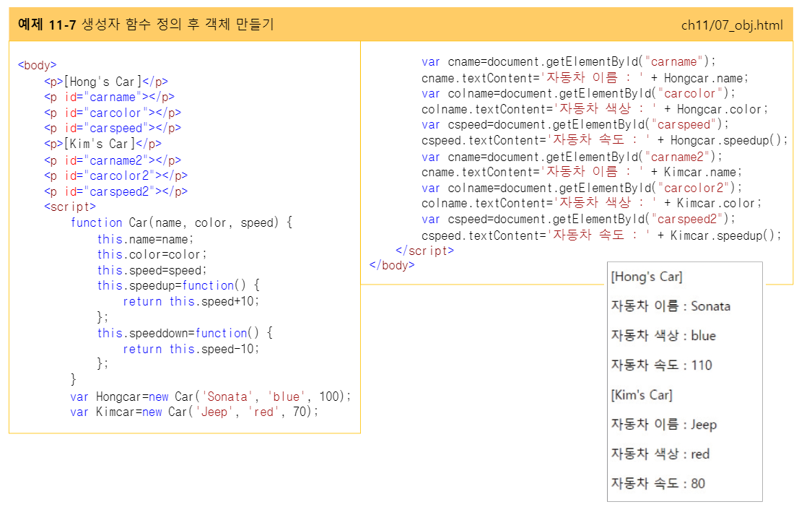Screen dimensions: 799x507
Task: Click the output heading [Kim's Car]
Action: pos(642,395)
